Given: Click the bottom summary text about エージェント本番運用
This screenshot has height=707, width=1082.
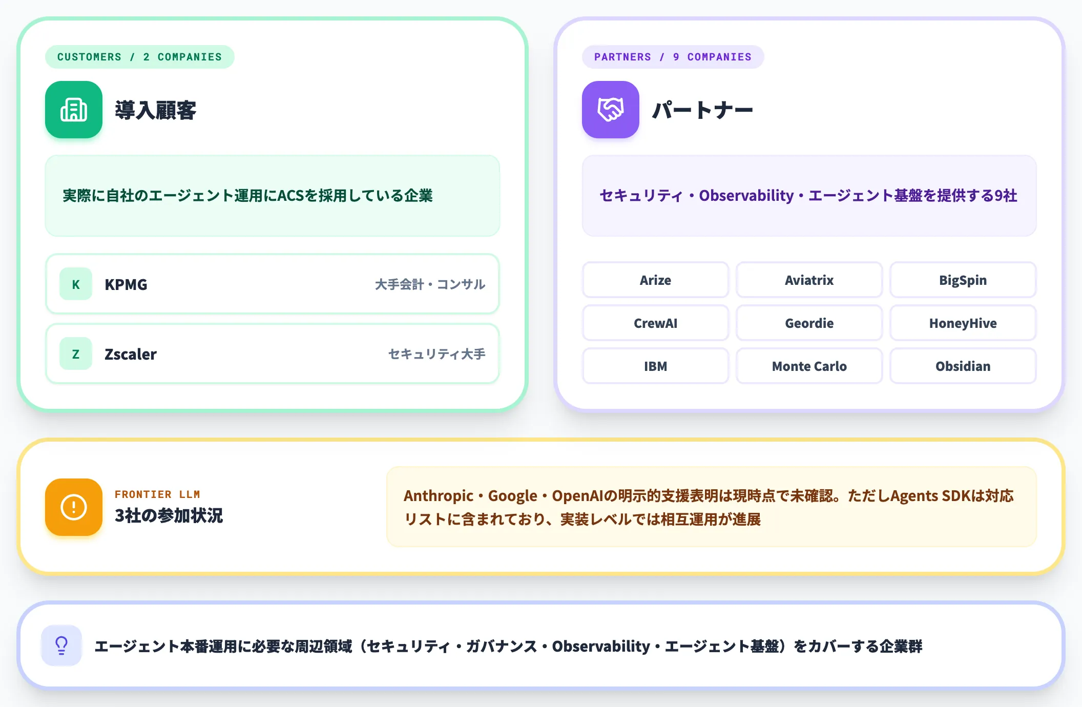Looking at the screenshot, I should pos(508,647).
